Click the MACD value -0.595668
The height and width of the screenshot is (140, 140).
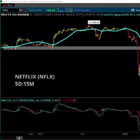pos(45,100)
